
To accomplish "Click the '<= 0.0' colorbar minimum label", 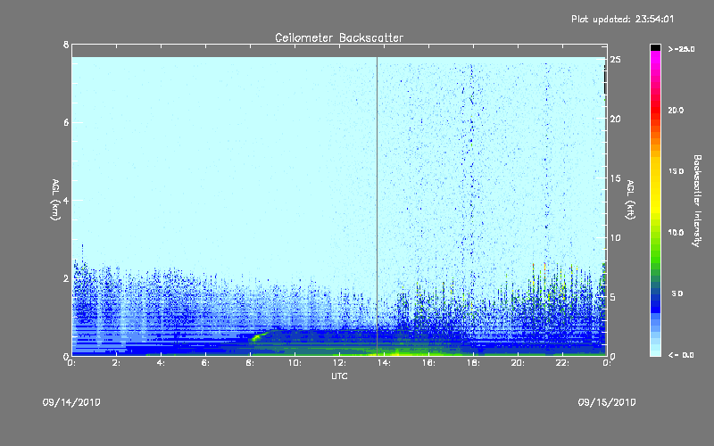I will (681, 355).
